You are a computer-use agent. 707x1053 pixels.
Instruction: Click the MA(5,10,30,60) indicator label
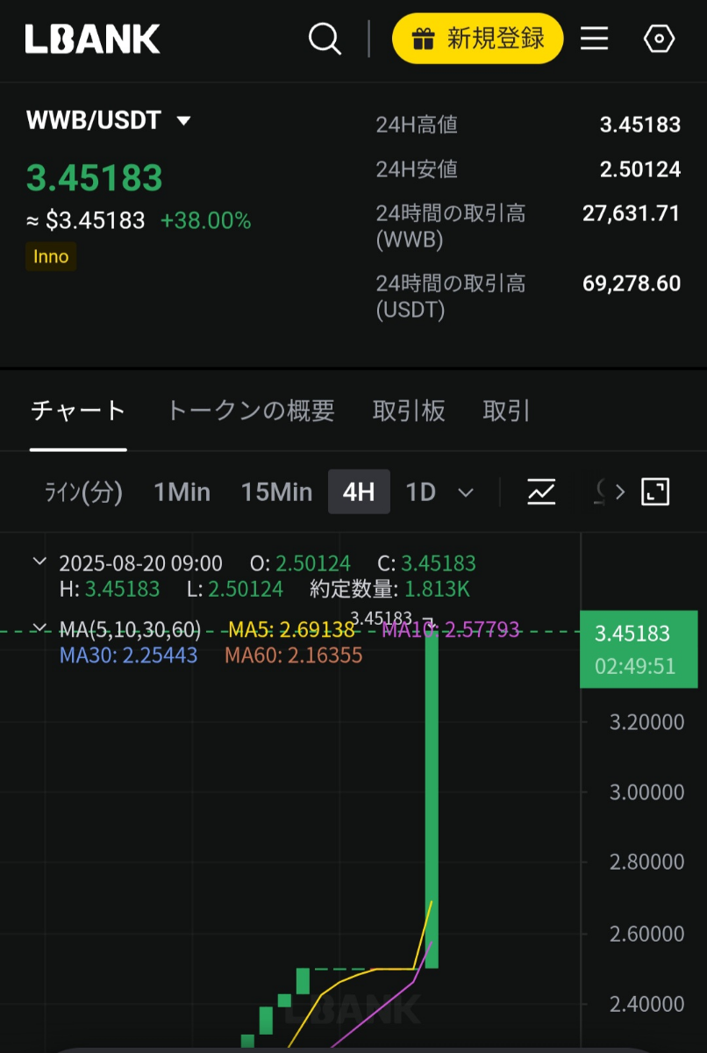(130, 629)
